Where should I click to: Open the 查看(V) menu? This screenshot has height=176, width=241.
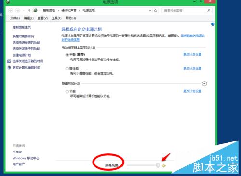tap(42, 18)
